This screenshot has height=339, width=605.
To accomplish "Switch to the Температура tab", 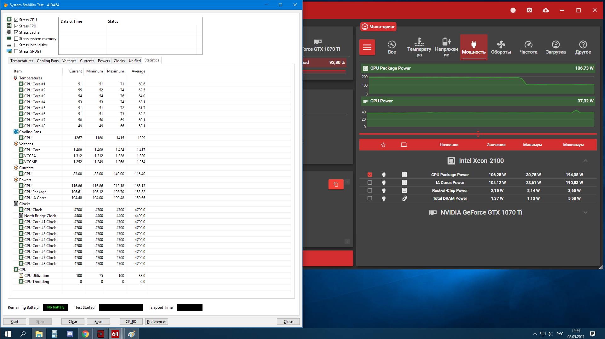I will (419, 47).
